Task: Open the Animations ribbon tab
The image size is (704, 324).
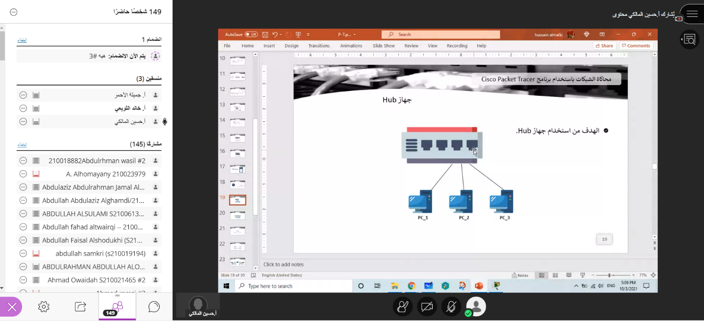Action: [x=351, y=46]
